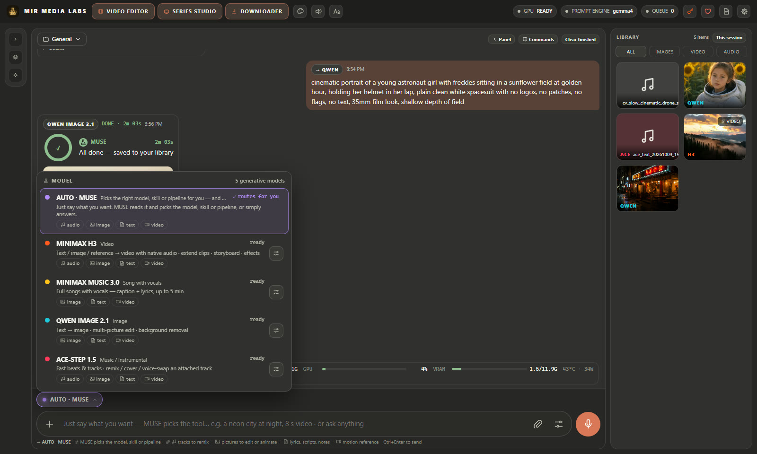Expand the left sidebar with chevron arrow

[16, 39]
